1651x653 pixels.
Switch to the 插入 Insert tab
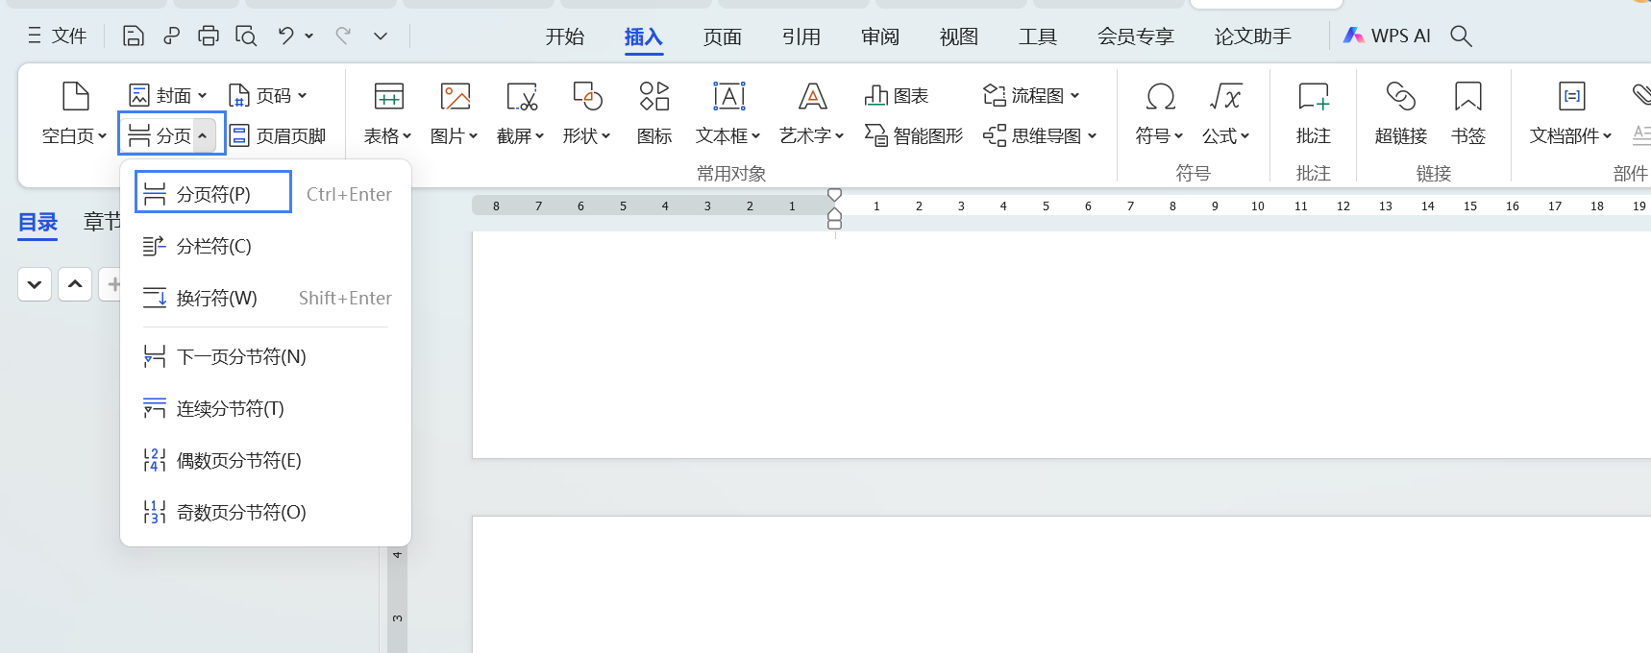click(x=644, y=36)
